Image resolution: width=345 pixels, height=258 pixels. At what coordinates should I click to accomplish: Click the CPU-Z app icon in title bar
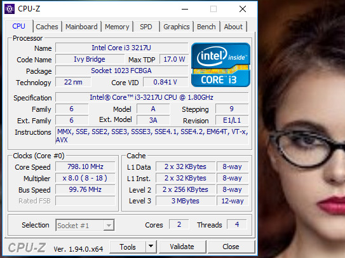tap(10, 9)
